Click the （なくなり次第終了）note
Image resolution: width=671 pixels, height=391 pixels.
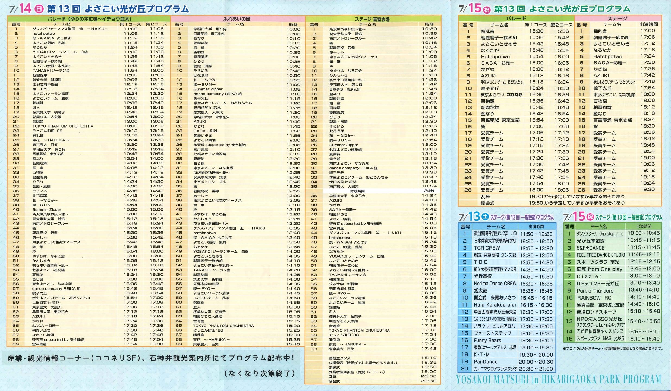tap(260, 373)
